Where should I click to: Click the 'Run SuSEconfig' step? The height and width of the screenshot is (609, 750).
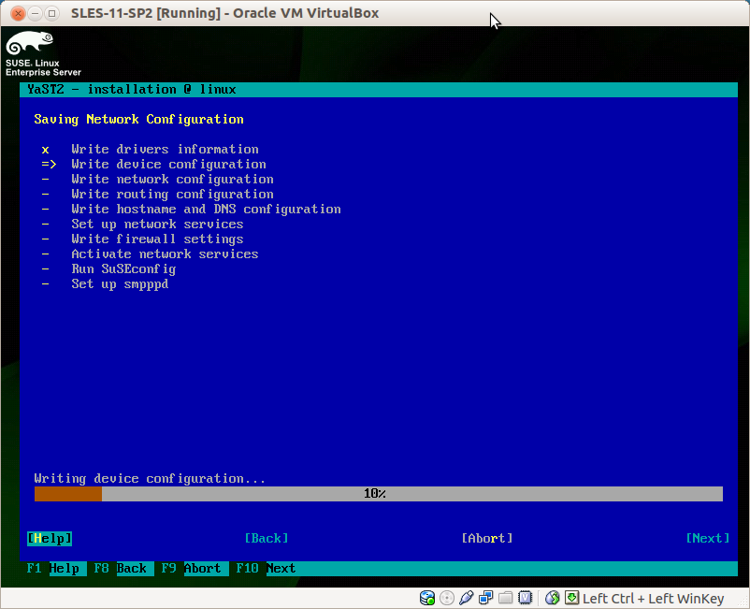point(123,268)
